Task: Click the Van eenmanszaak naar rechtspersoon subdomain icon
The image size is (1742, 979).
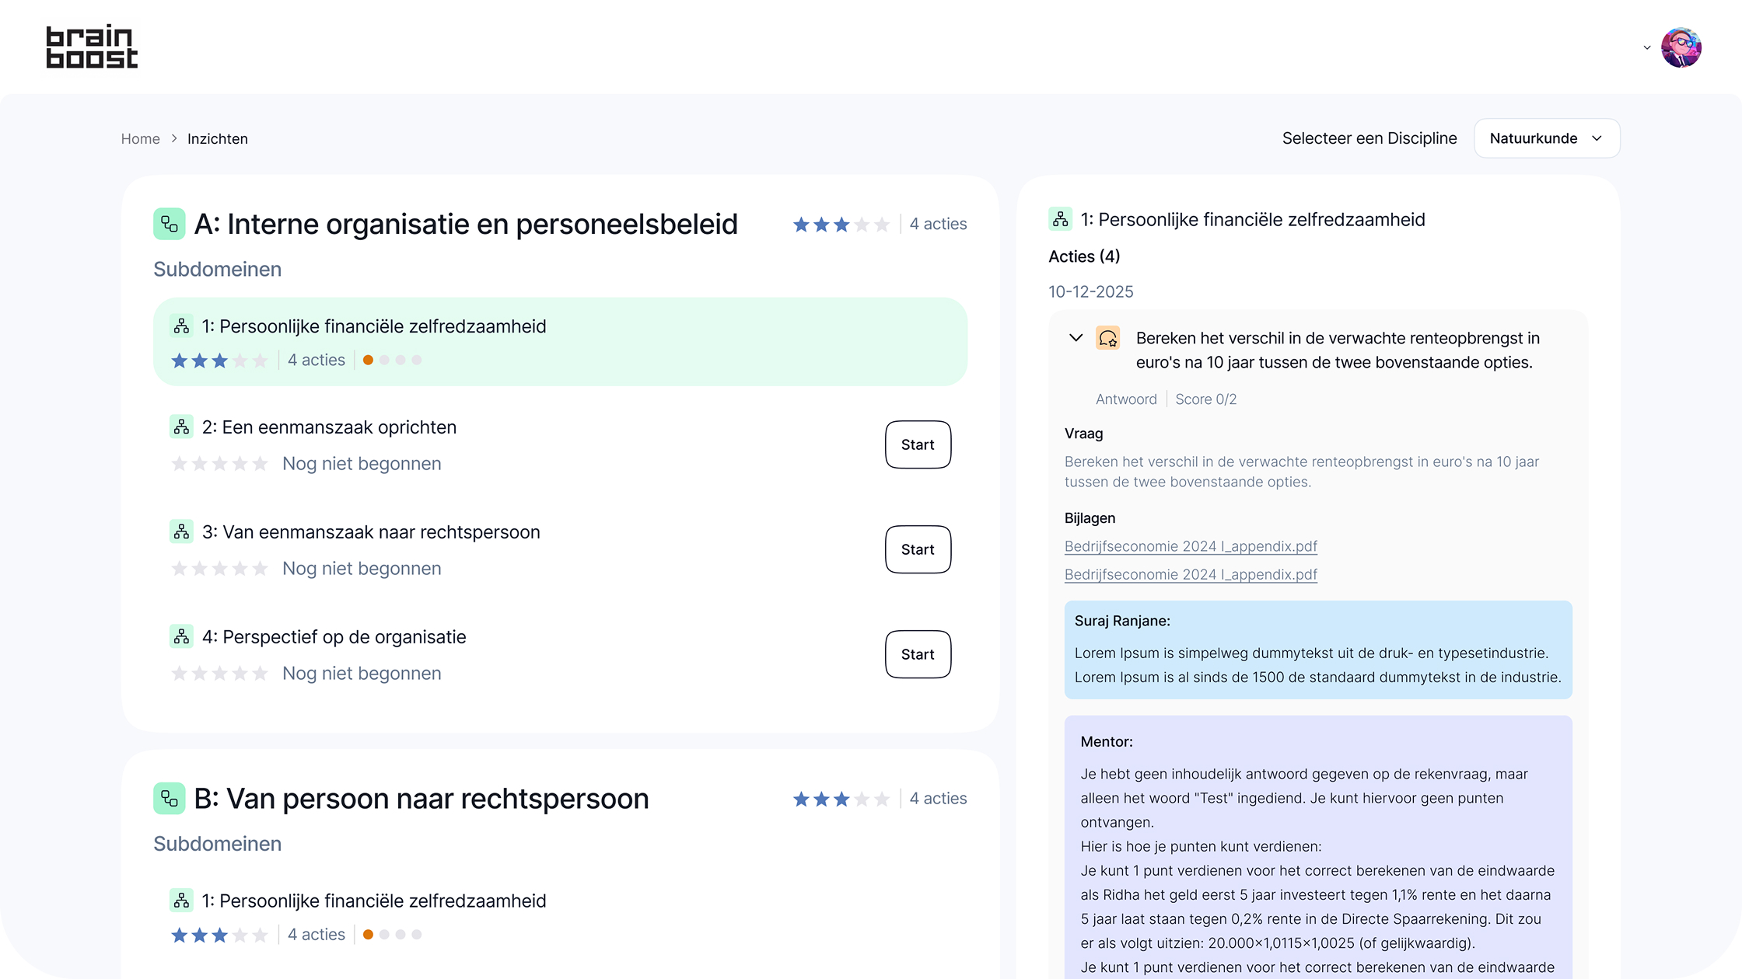Action: (181, 531)
